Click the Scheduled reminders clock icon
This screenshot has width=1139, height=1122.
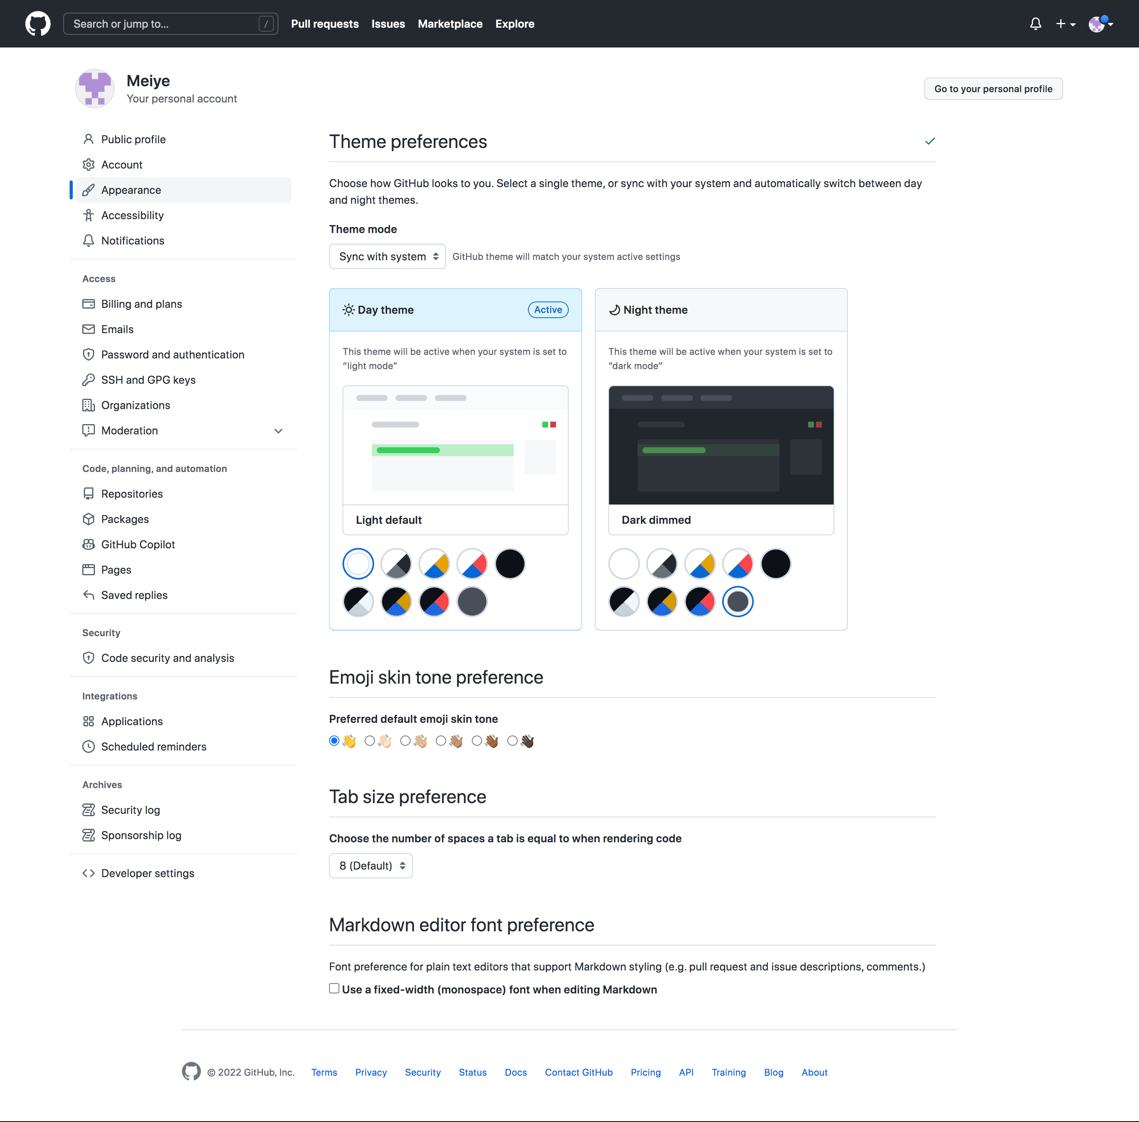click(88, 747)
